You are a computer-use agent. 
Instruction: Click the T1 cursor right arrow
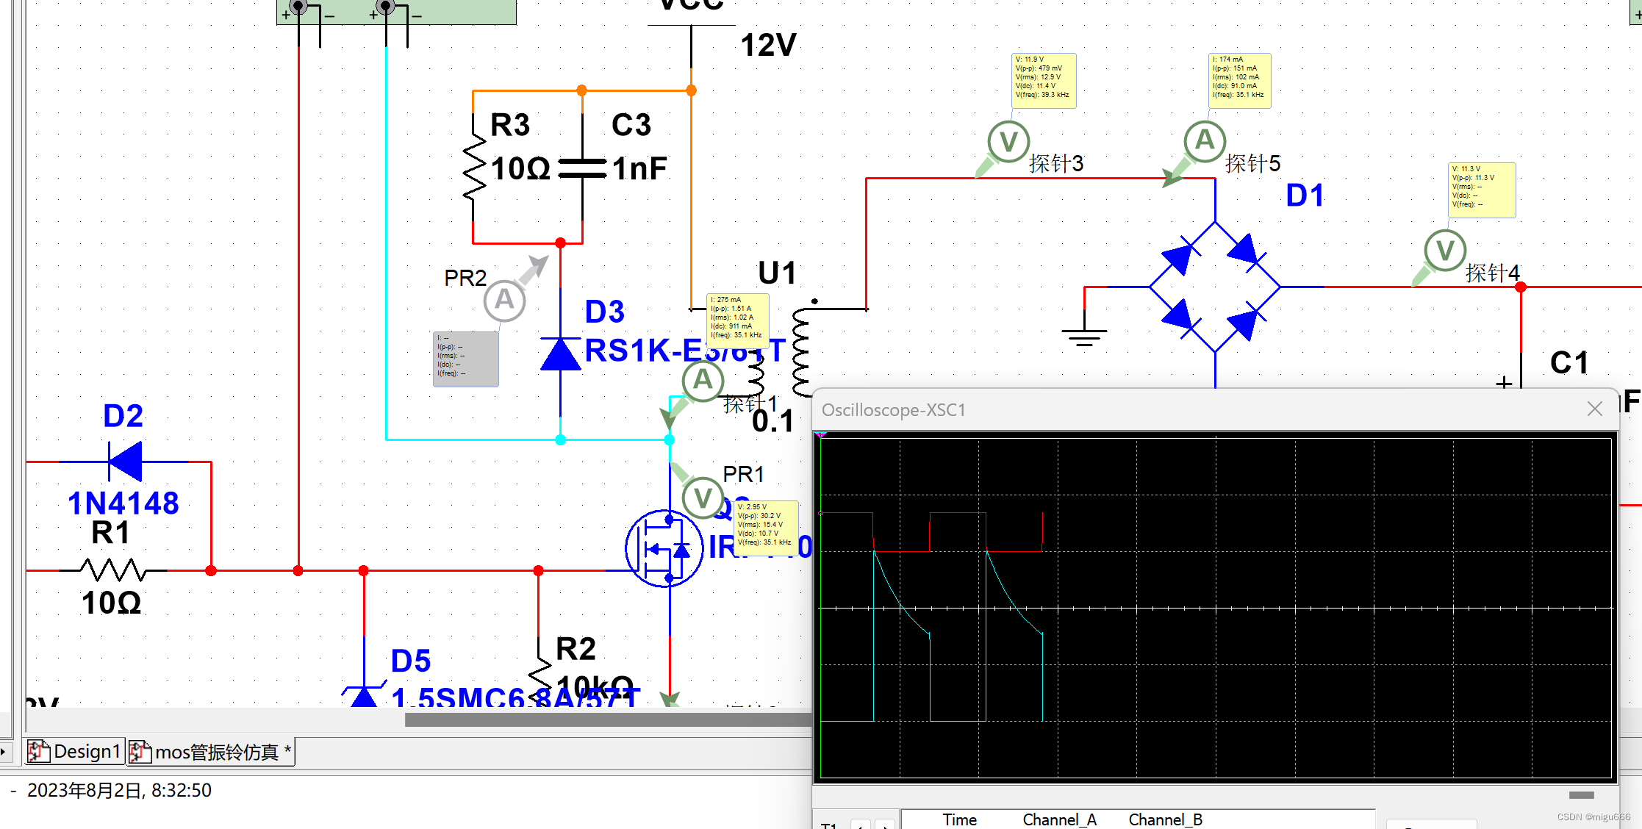[886, 824]
